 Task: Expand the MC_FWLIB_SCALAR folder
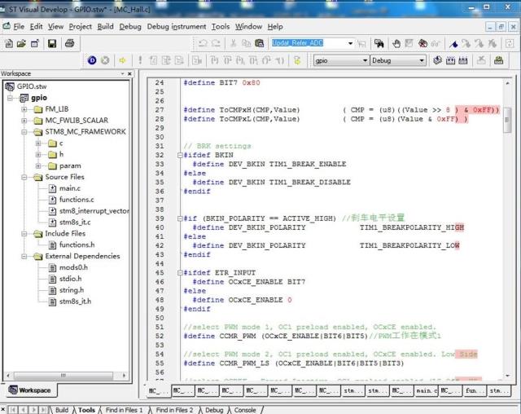(24, 121)
